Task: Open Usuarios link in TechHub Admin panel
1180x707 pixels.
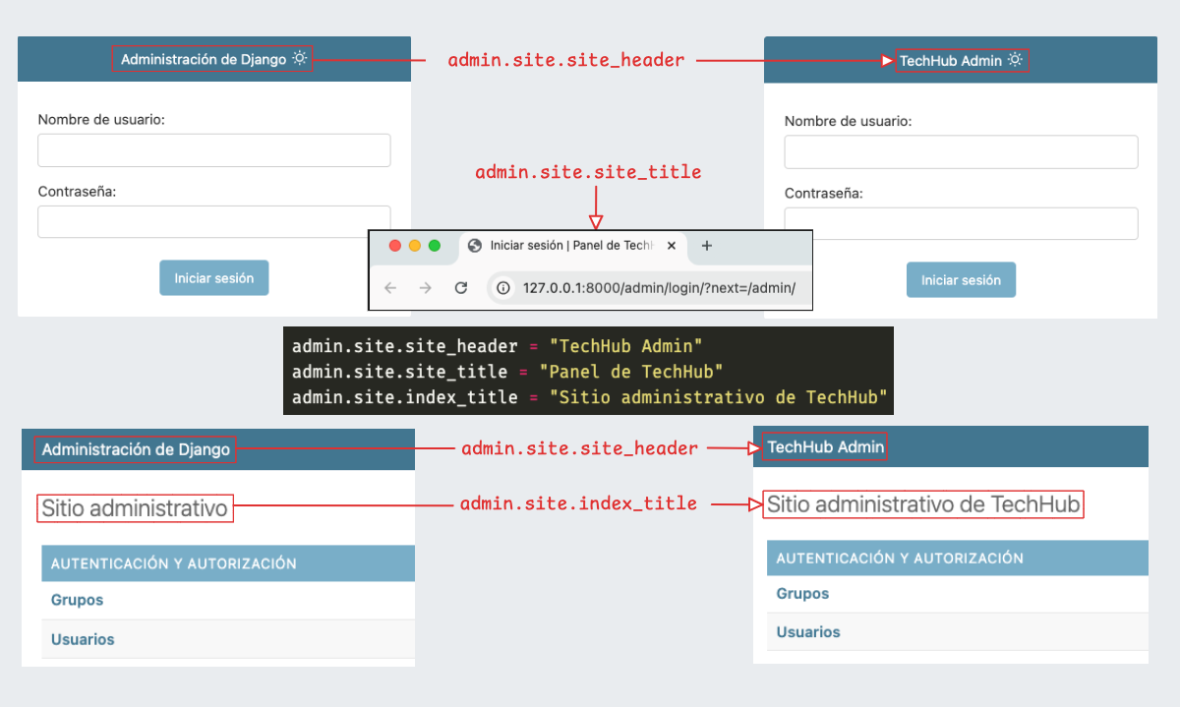Action: [x=808, y=632]
